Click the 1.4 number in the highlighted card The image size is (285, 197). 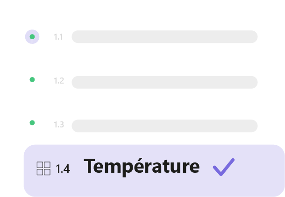(x=63, y=169)
